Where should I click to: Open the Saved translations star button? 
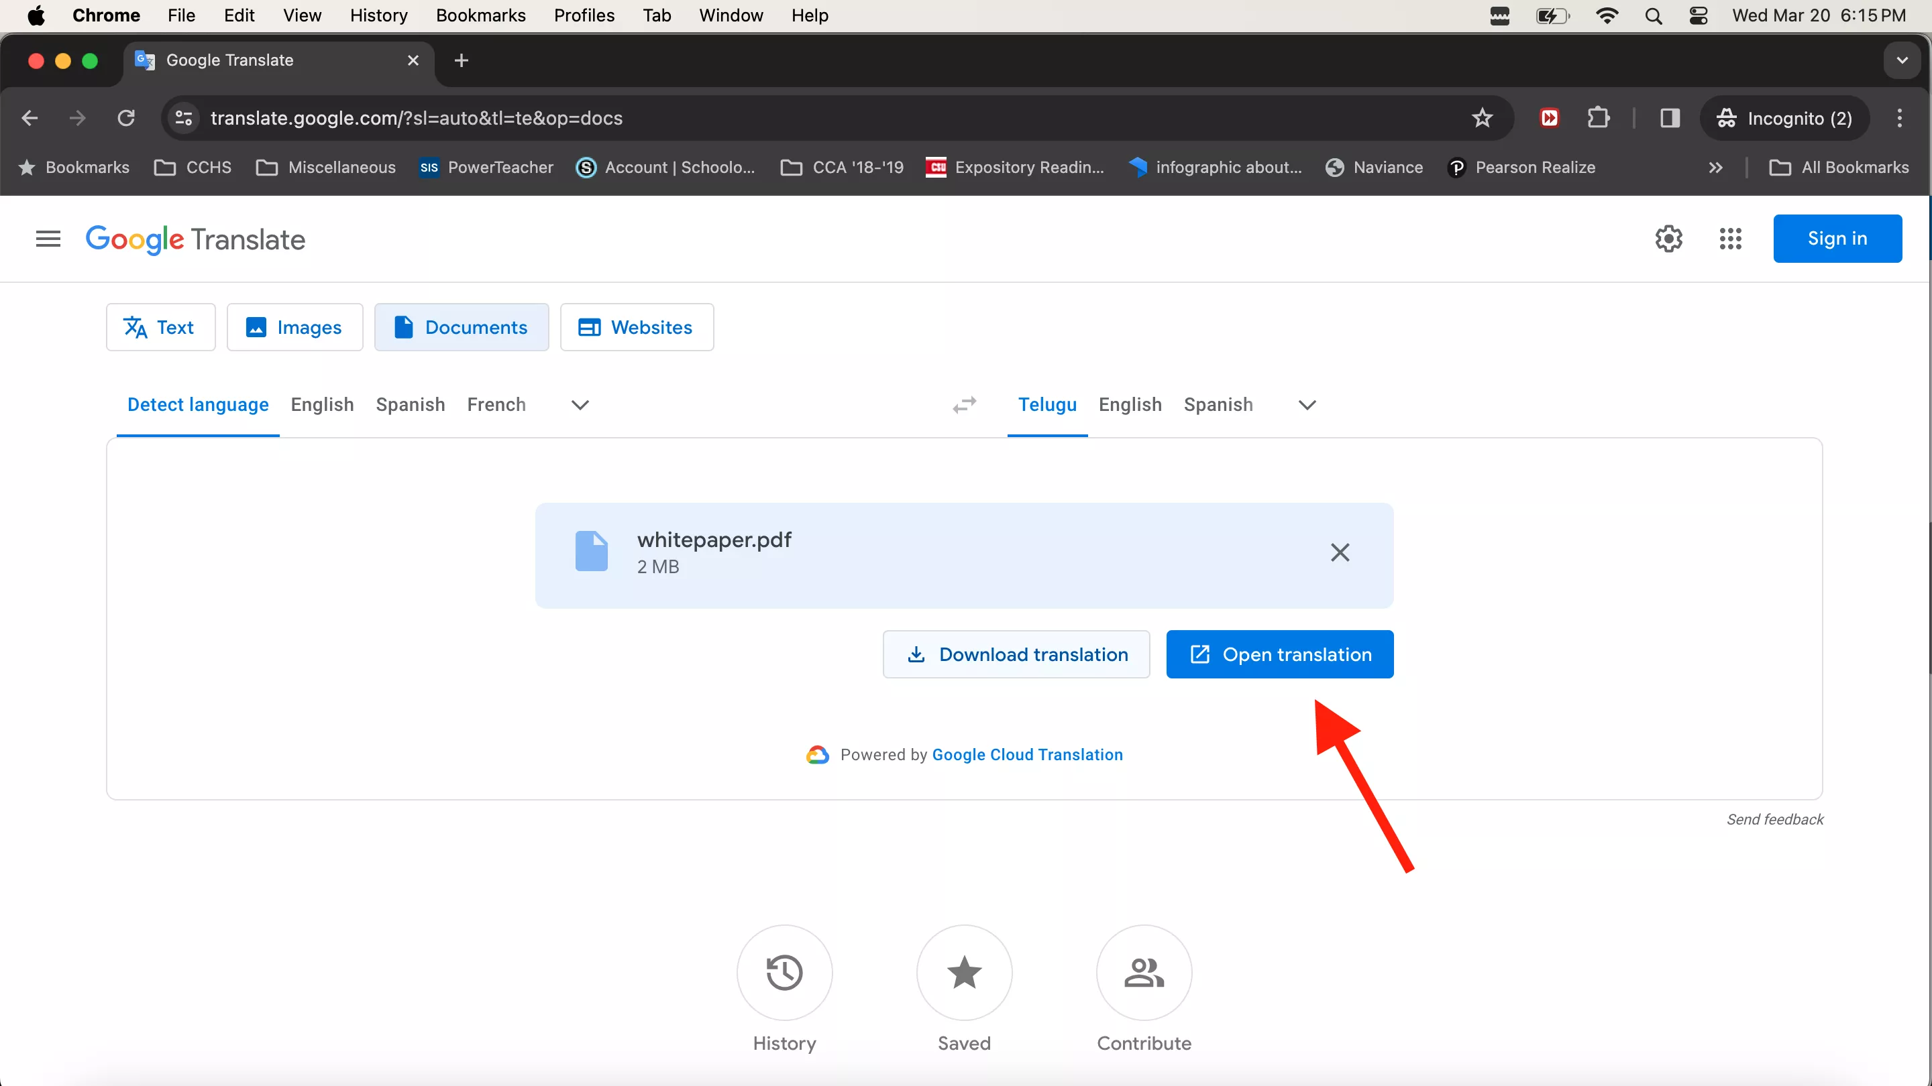964,972
